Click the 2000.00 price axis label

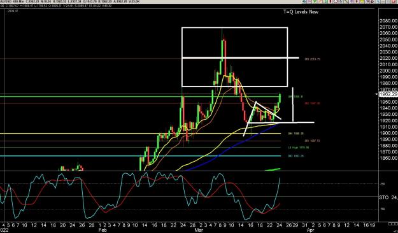click(388, 71)
